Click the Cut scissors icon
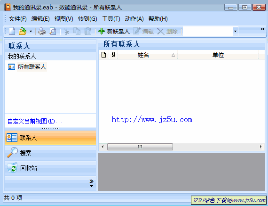 tap(66, 32)
